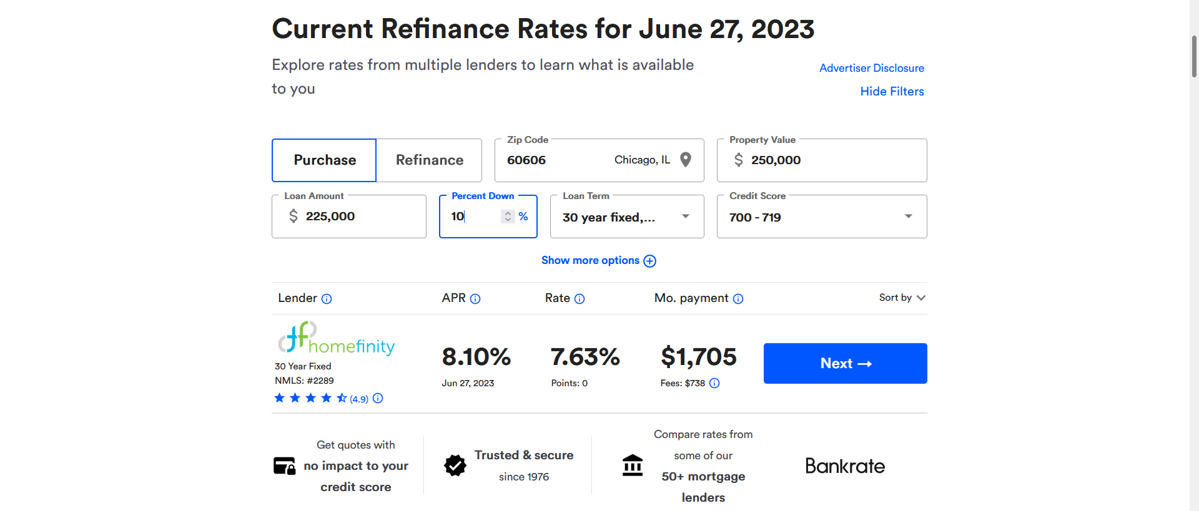Click the 8.10% APR value
Image resolution: width=1199 pixels, height=511 pixels.
click(x=476, y=357)
